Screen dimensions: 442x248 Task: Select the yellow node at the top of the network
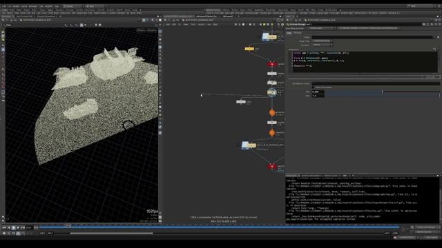point(249,49)
